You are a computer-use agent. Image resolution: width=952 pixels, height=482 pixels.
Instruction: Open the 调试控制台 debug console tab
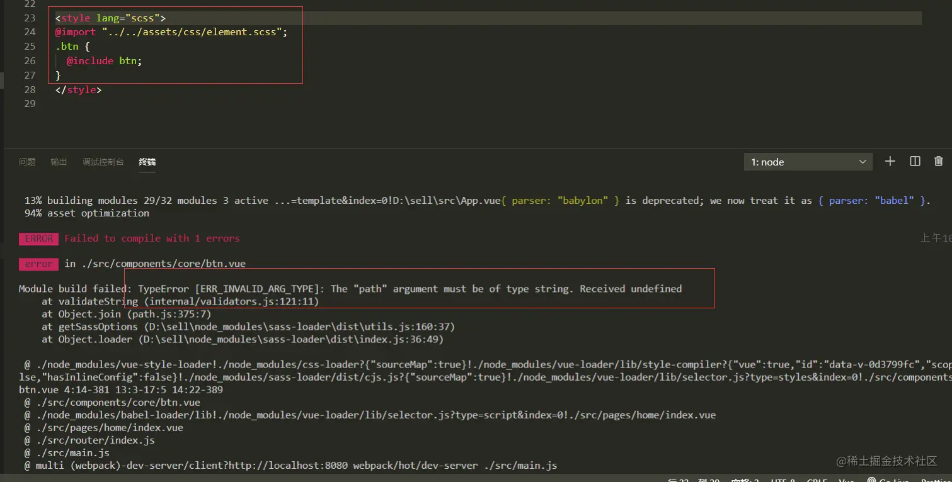pos(103,162)
